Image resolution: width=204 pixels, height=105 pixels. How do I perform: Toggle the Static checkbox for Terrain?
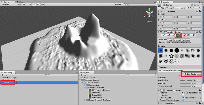coord(192,5)
